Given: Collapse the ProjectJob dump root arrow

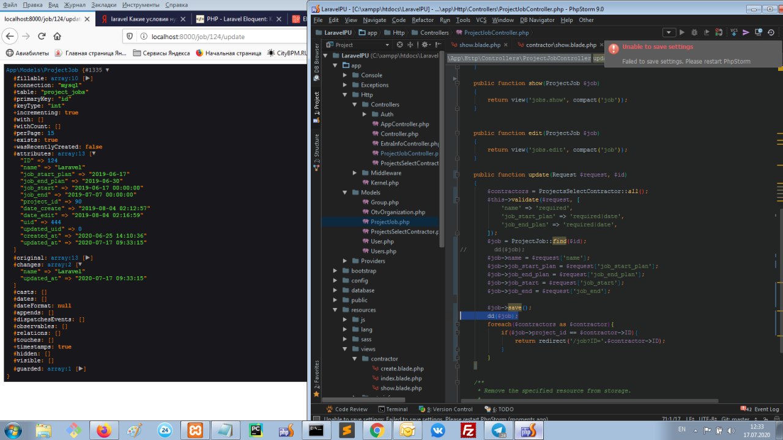Looking at the screenshot, I should tap(107, 70).
